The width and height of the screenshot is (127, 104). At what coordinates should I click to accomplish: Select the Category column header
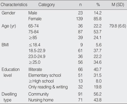(x=46, y=5)
